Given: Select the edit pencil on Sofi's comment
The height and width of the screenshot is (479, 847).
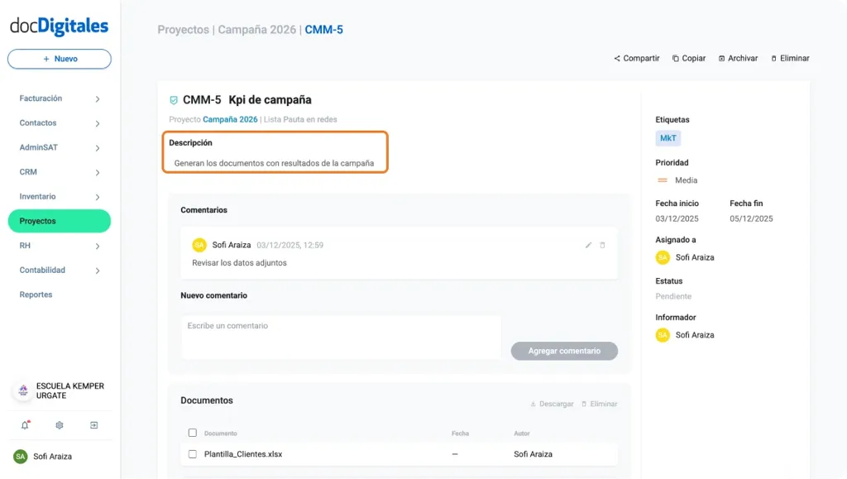Looking at the screenshot, I should point(588,245).
